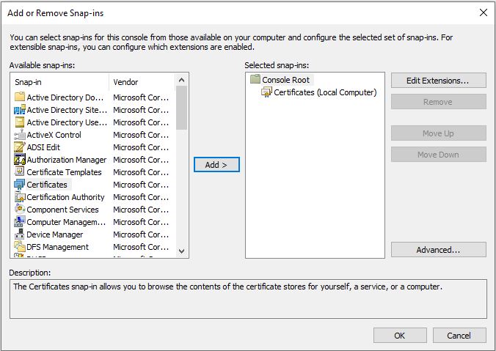The width and height of the screenshot is (496, 351).
Task: Click the Active Directory Users snap-in icon
Action: [20, 122]
